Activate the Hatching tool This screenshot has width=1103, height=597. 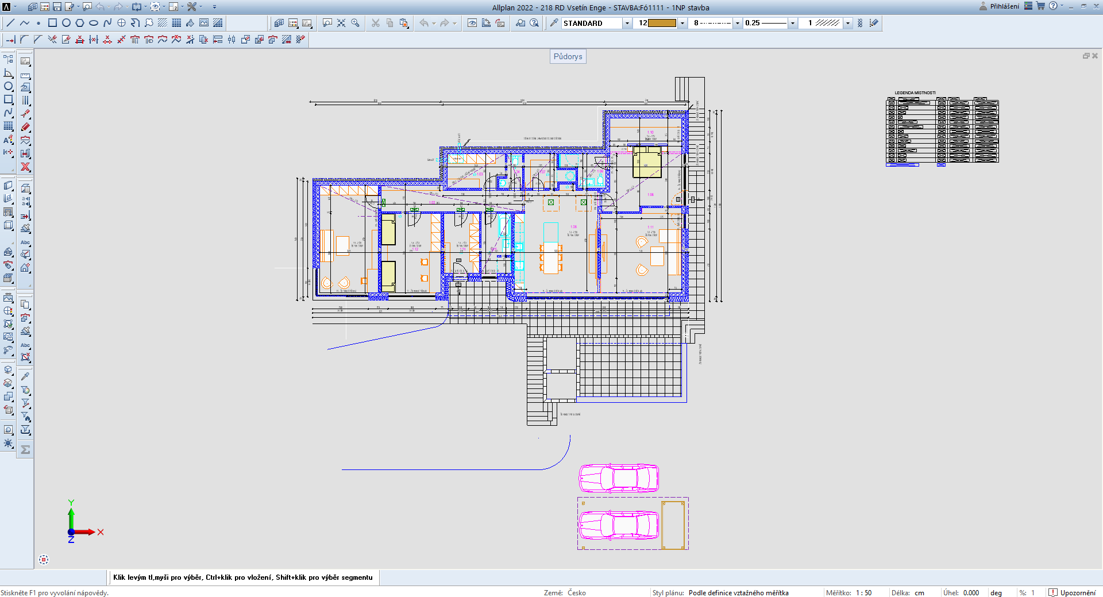click(x=163, y=23)
